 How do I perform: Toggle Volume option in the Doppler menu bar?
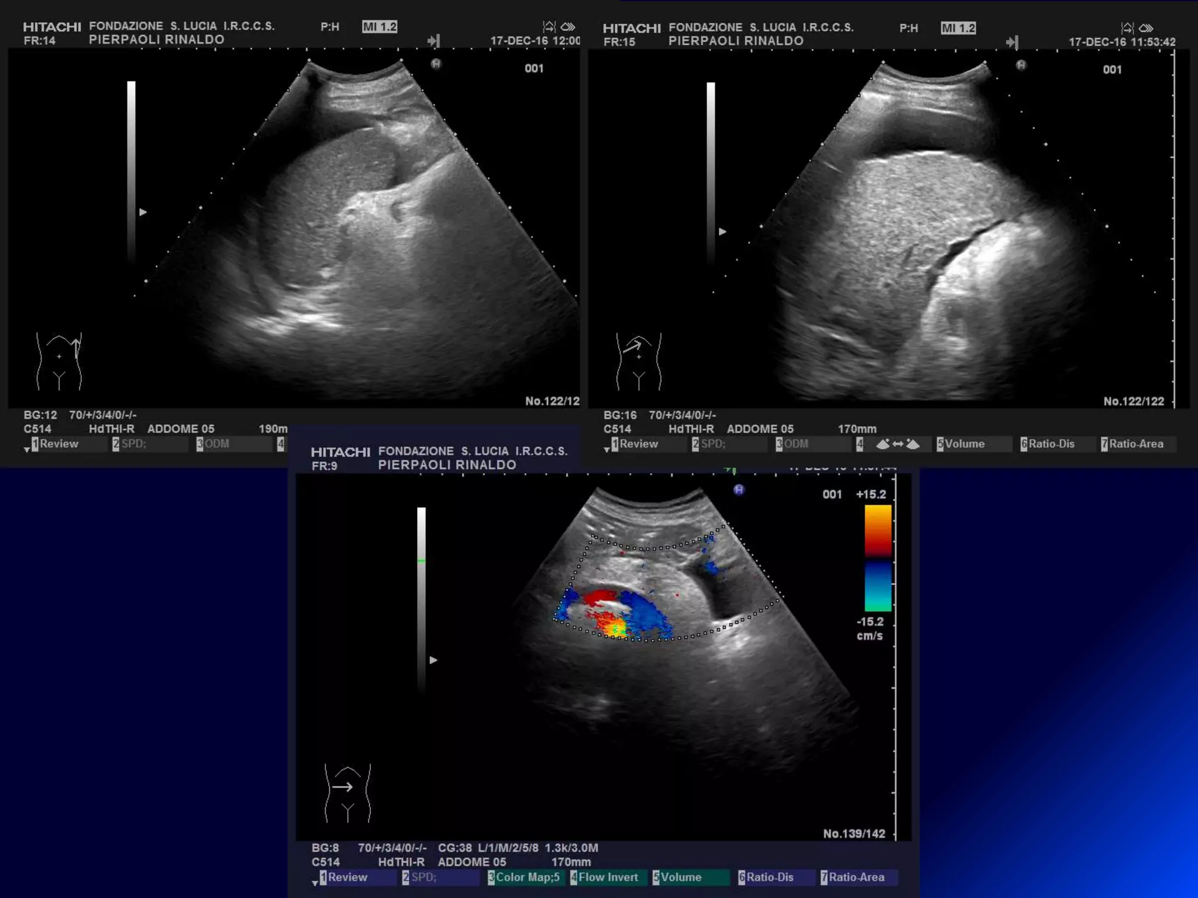(680, 878)
